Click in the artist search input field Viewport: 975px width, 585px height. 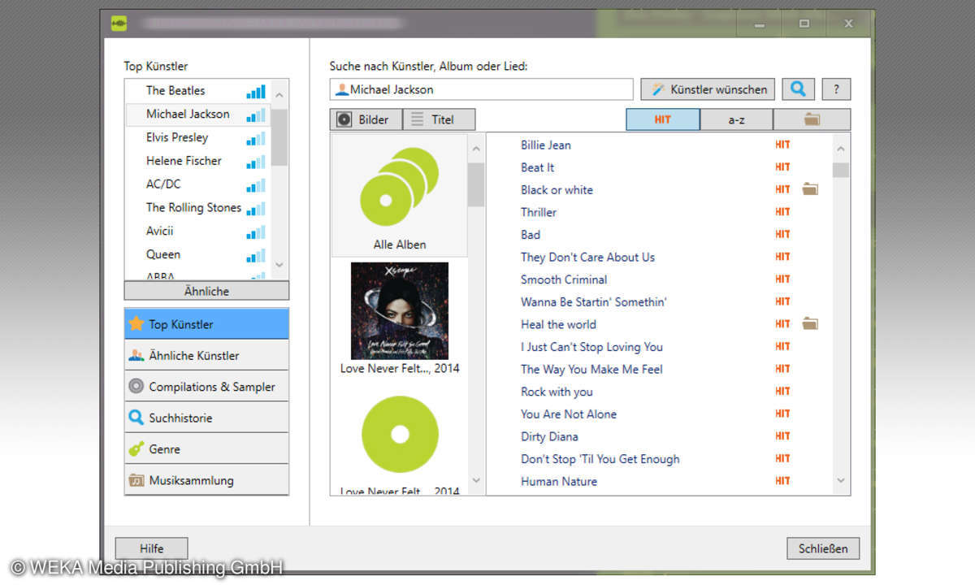coord(481,89)
